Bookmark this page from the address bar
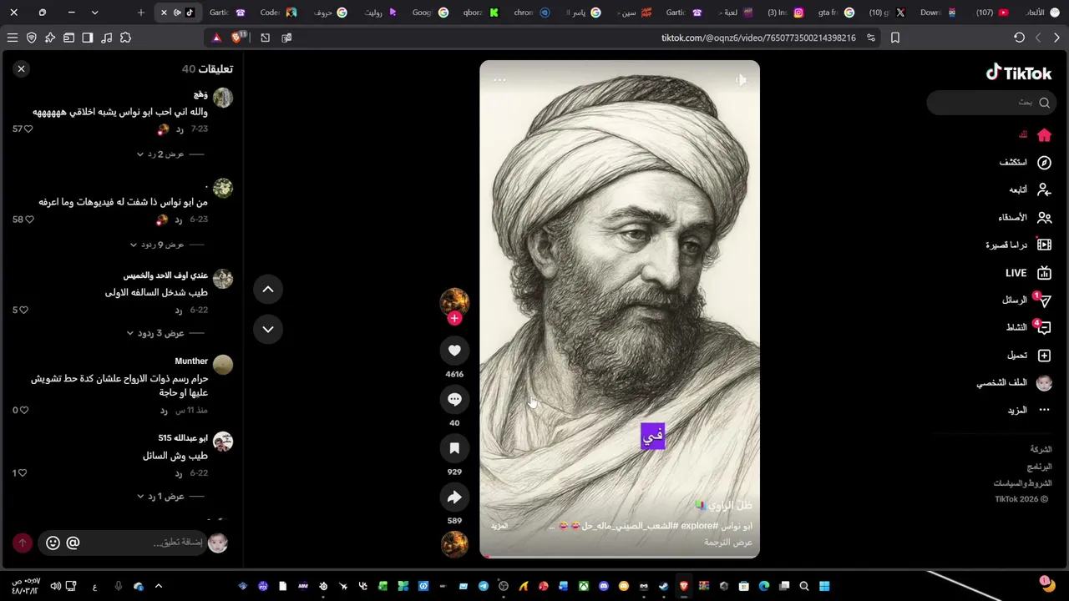1069x601 pixels. (x=895, y=38)
